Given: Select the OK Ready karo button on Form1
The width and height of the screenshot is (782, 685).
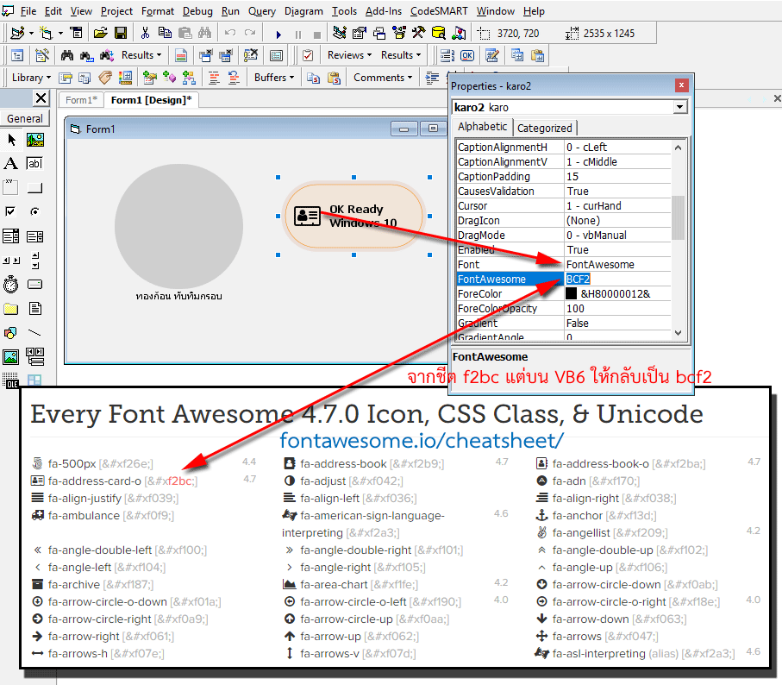Looking at the screenshot, I should tap(353, 216).
